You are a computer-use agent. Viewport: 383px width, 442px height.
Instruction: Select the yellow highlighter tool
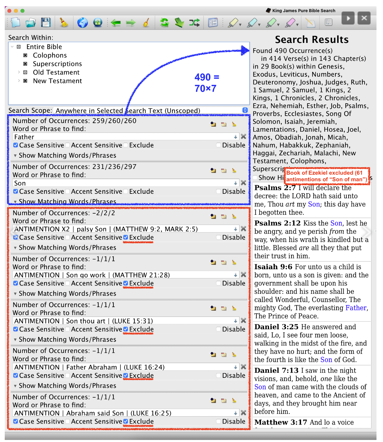233,23
